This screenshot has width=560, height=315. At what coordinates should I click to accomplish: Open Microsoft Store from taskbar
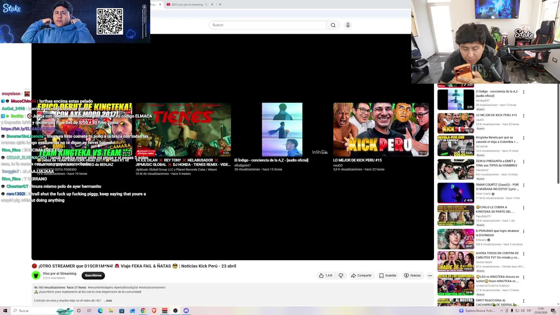click(122, 311)
